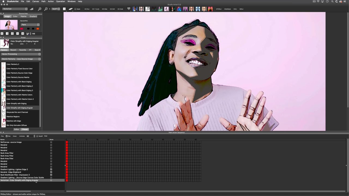
Task: Step back one source frame icon
Action: click(x=7, y=33)
